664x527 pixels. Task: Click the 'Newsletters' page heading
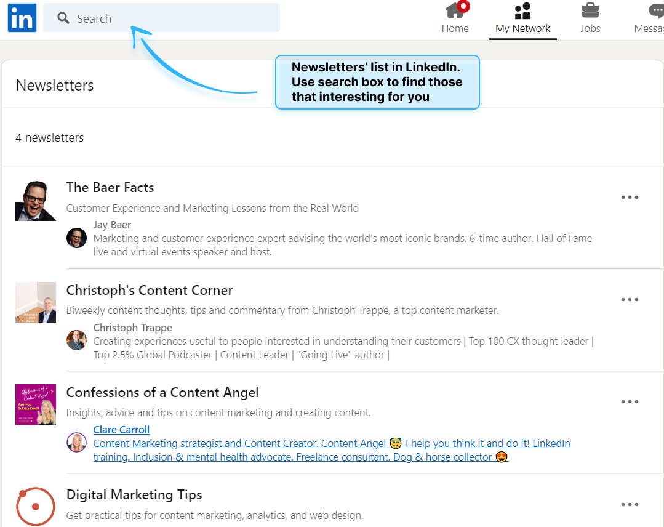[55, 85]
